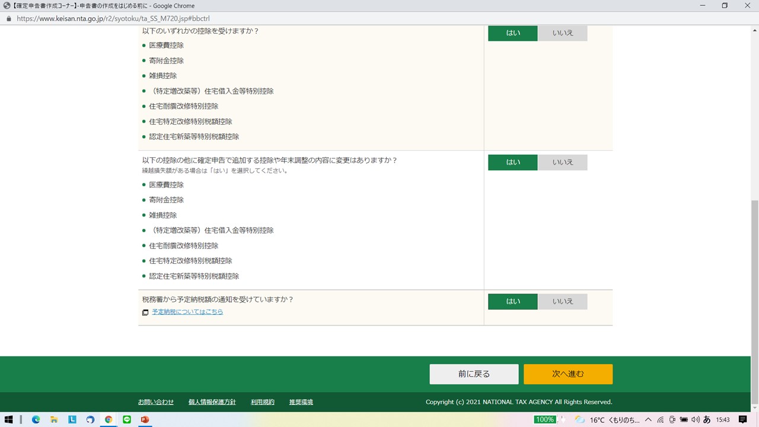The width and height of the screenshot is (759, 427).
Task: Choose はい for year-end adjustment changes
Action: tap(513, 162)
